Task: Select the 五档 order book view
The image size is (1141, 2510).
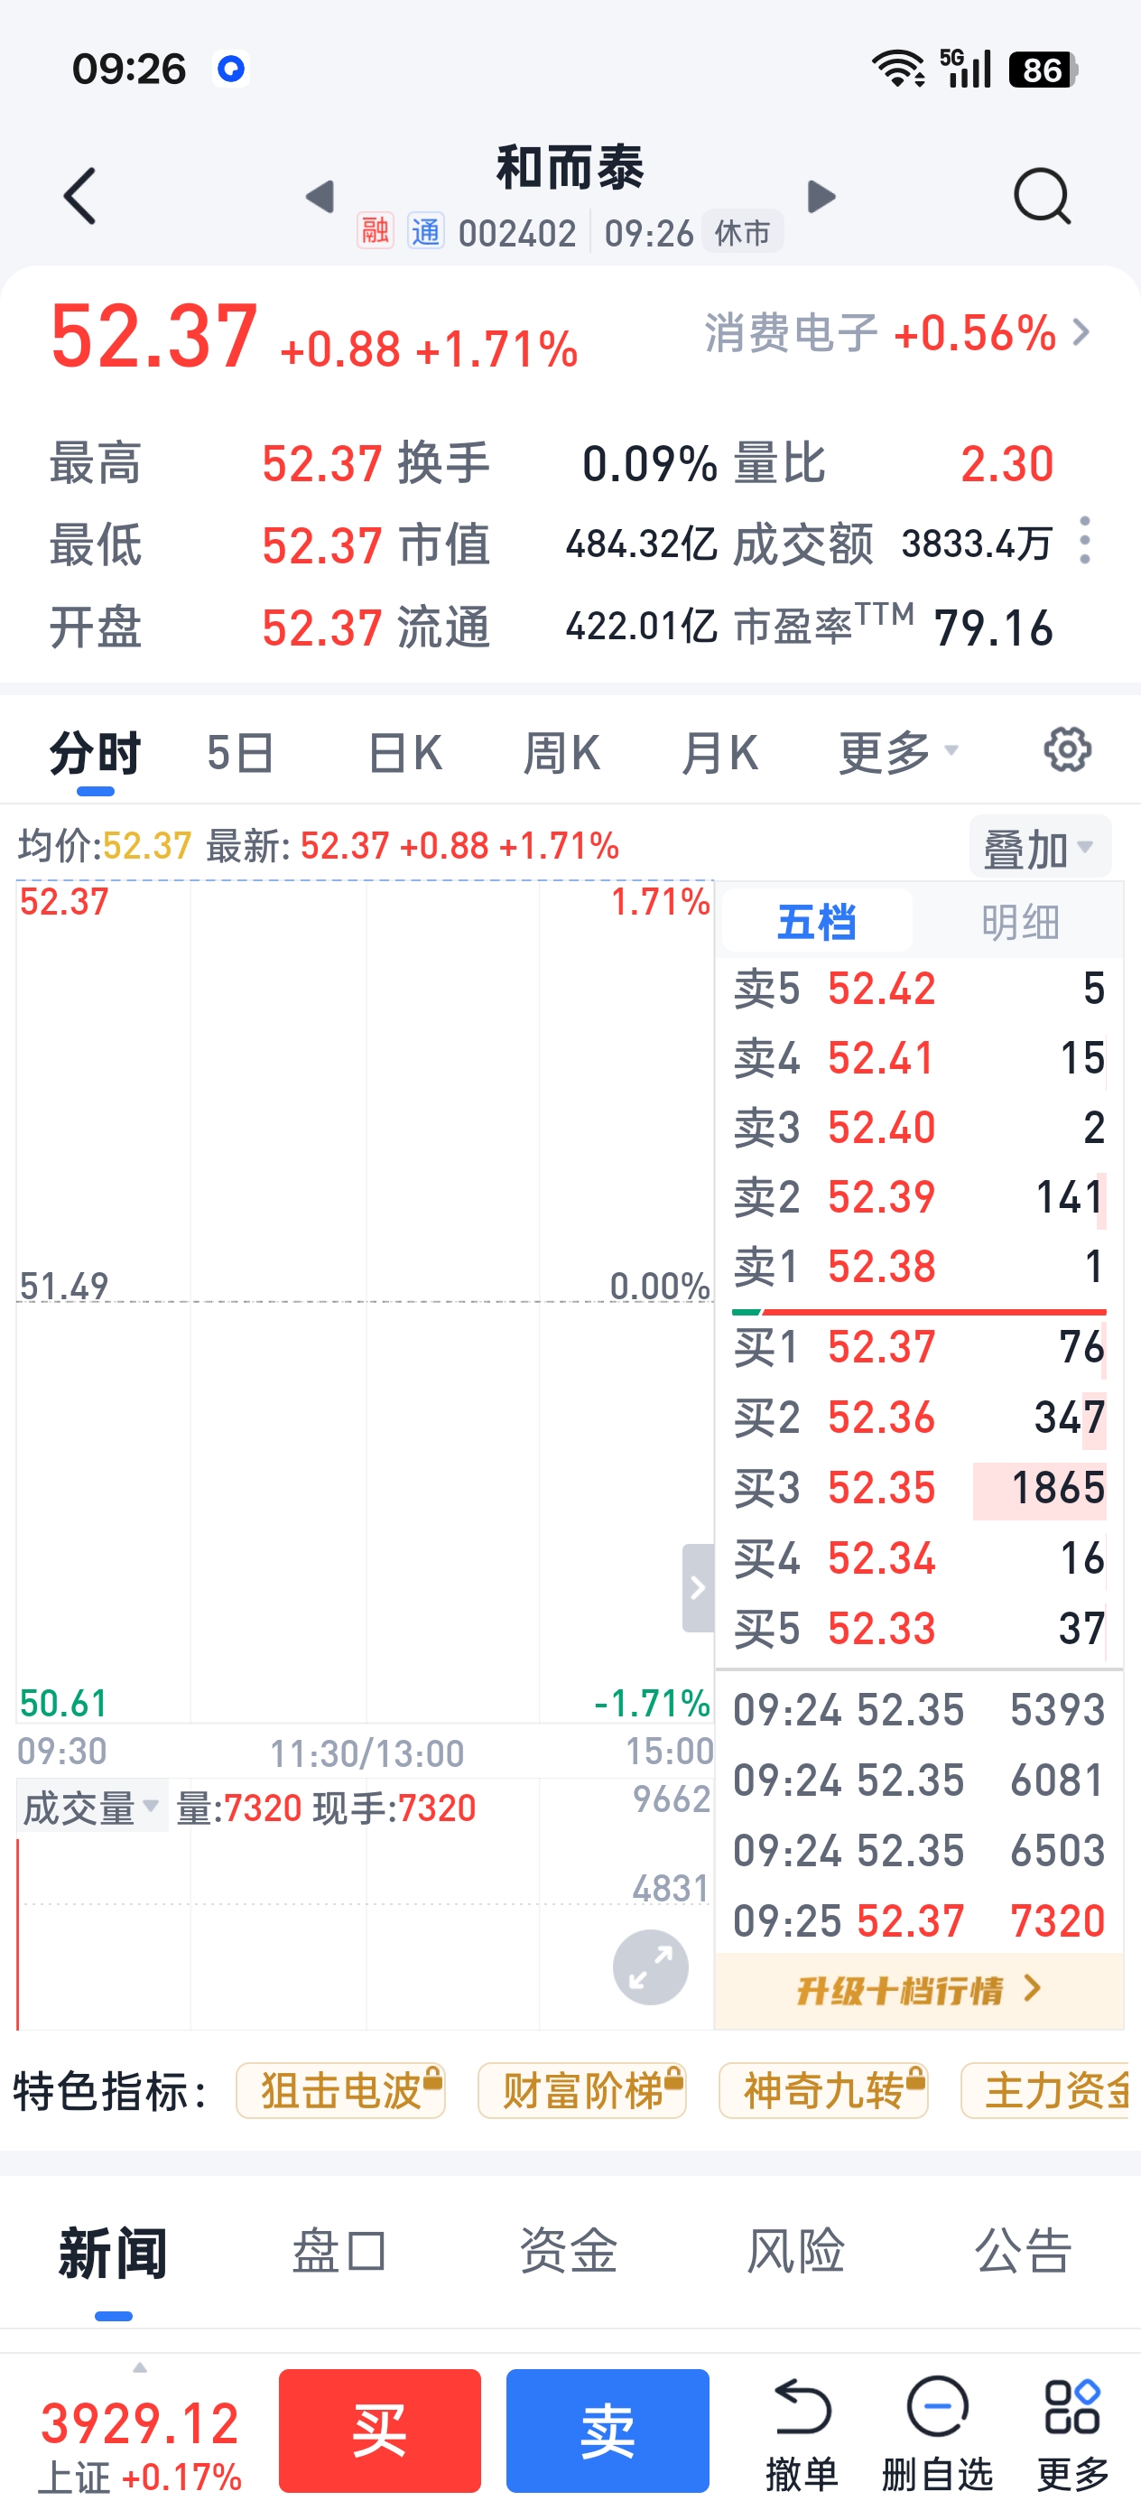Action: coord(817,922)
